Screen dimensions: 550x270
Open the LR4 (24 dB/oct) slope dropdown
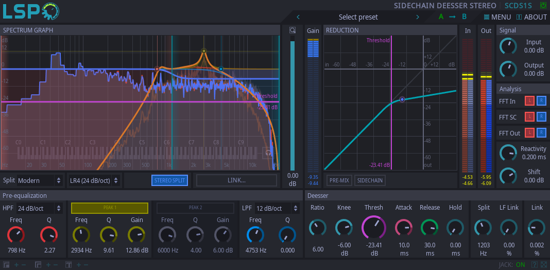coord(93,180)
